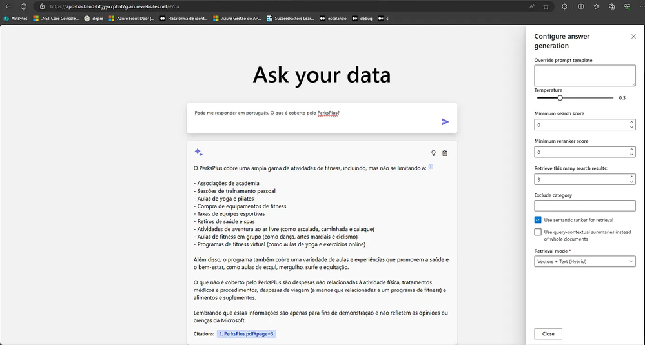Viewport: 645px width, 345px height.
Task: Decrease the number of search results
Action: tap(631, 182)
